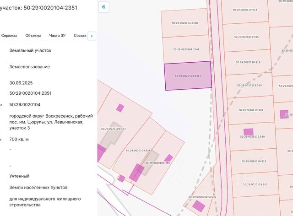Collapse the info panel with double-chevron button
The image size is (293, 216).
(x=103, y=7)
